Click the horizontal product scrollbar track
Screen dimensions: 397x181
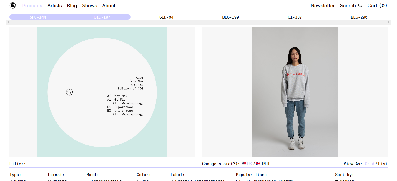tap(198, 22)
